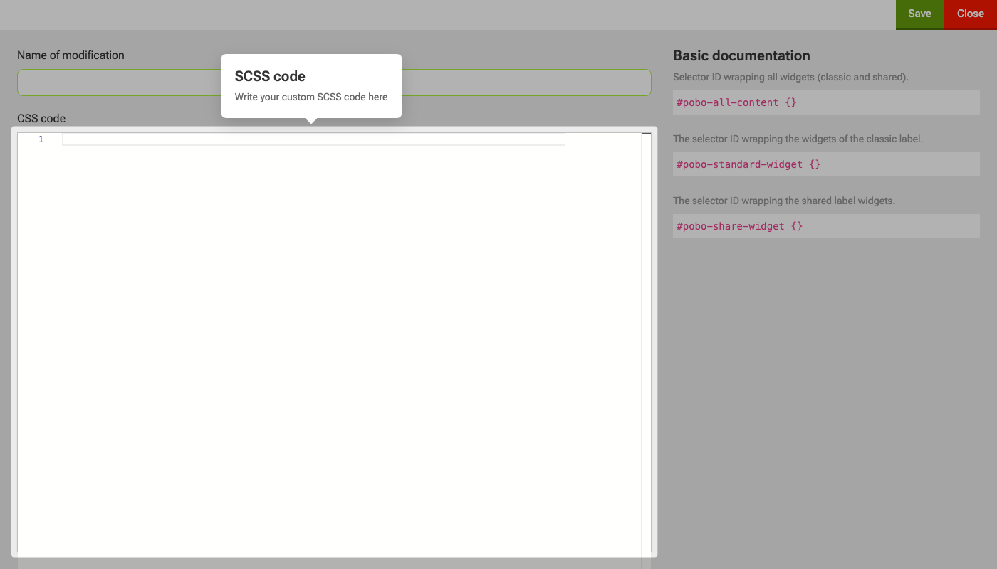Close the modification editor
997x569 pixels.
click(970, 14)
